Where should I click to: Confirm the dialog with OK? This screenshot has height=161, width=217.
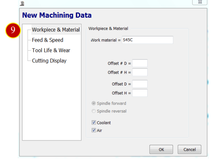(x=161, y=150)
